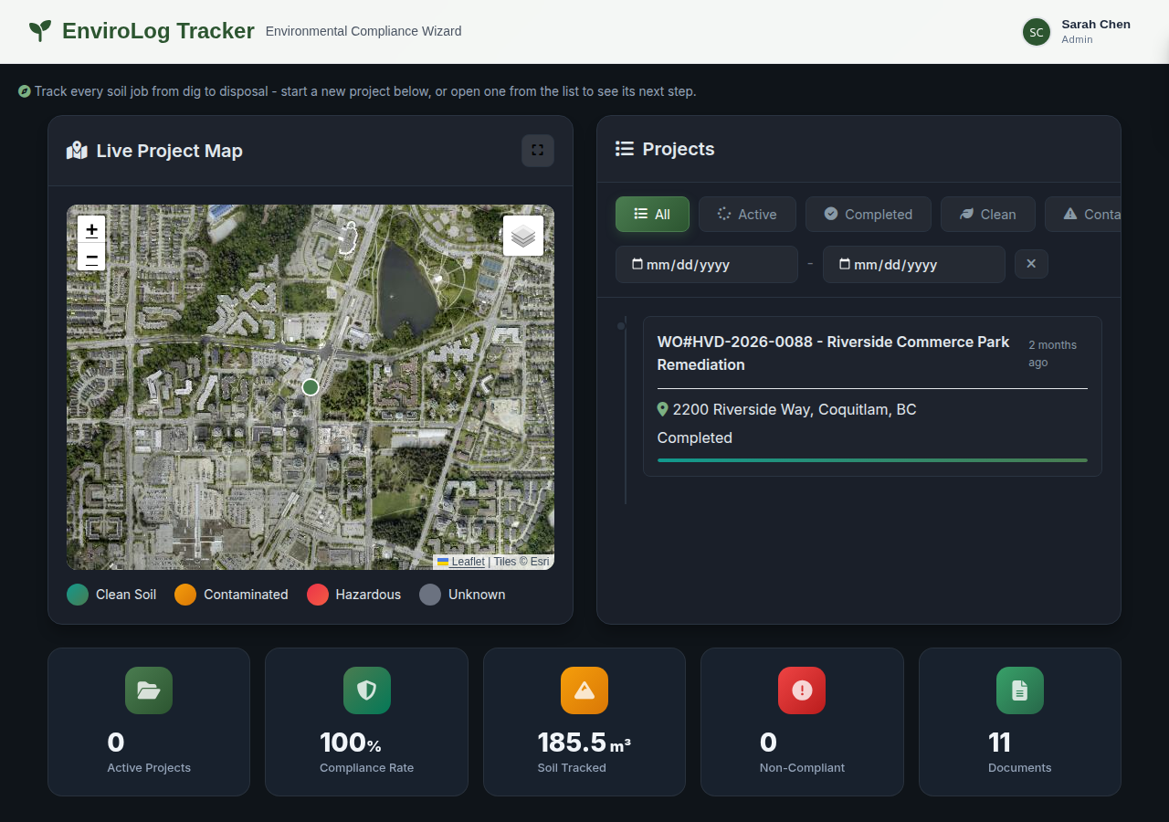Filter projects by Contaminated
This screenshot has width=1169, height=822.
pos(1083,214)
